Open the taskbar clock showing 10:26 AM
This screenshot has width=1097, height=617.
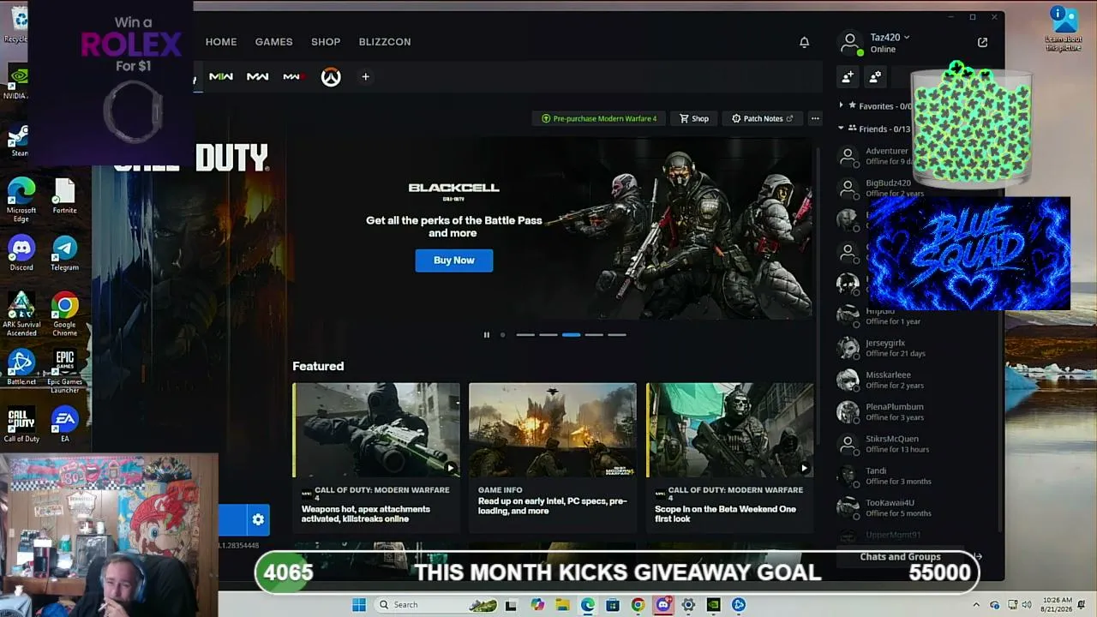pyautogui.click(x=1058, y=605)
